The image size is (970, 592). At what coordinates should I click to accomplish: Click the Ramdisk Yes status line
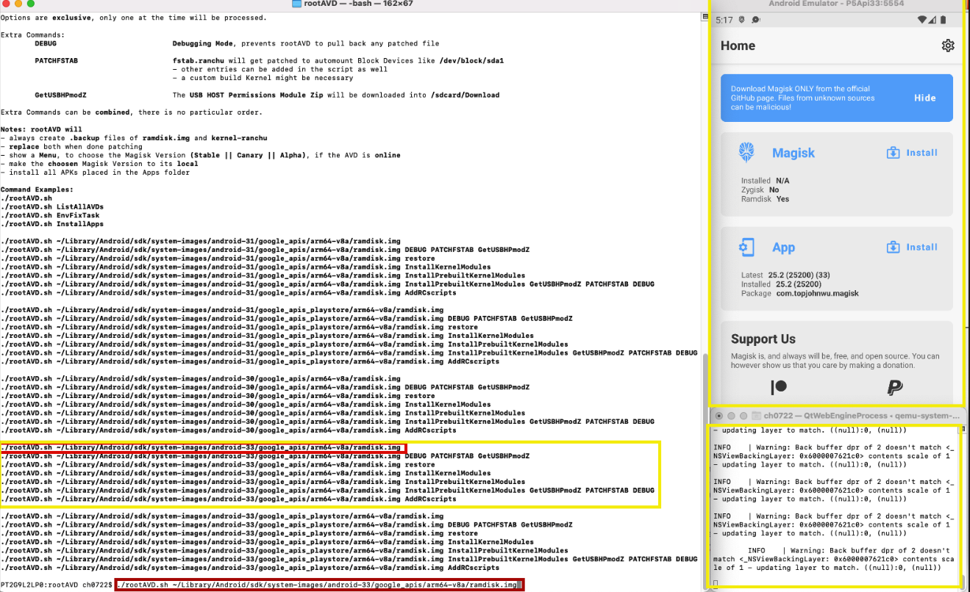click(x=765, y=199)
